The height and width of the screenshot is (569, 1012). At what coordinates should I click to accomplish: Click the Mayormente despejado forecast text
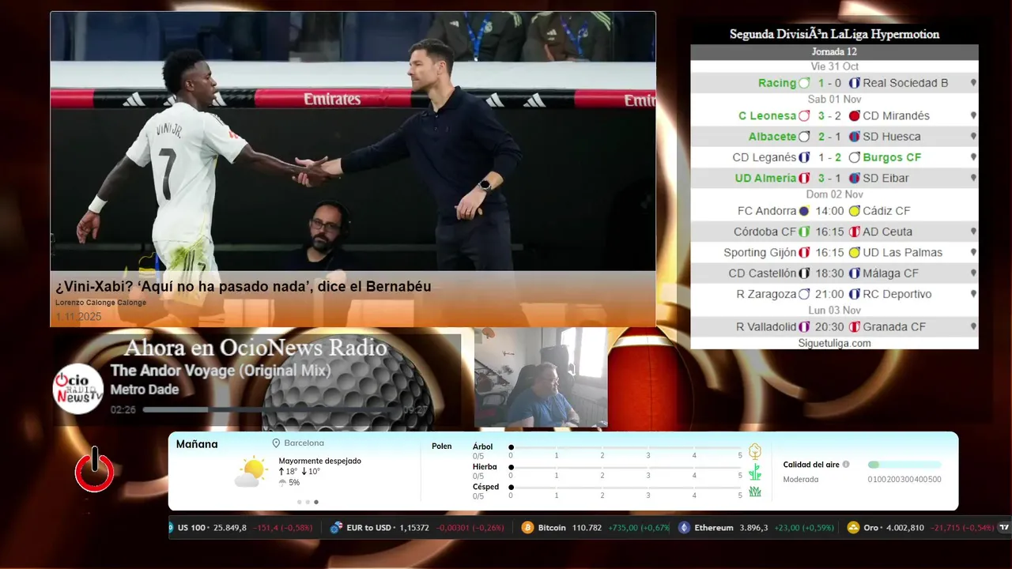[319, 461]
